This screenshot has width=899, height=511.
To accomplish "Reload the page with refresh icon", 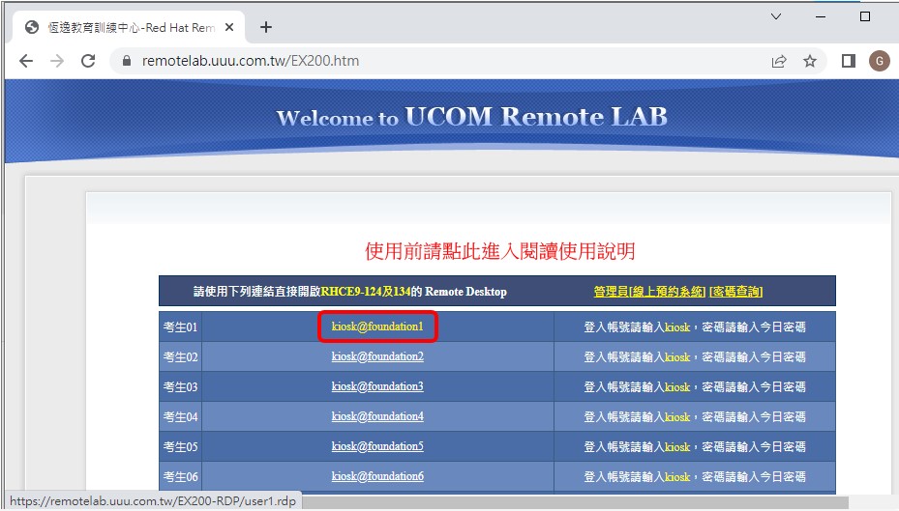I will click(88, 61).
